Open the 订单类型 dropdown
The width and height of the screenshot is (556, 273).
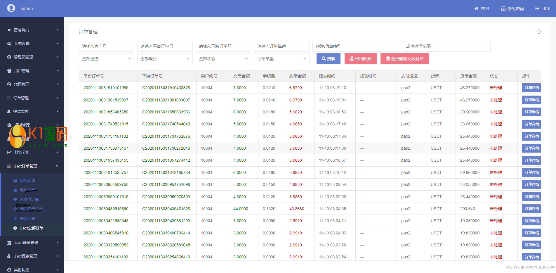(x=282, y=59)
